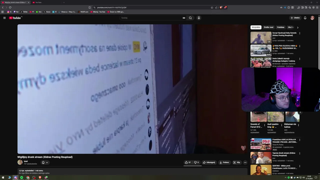
Task: Open the Kick bookmark
Action: 39,12
